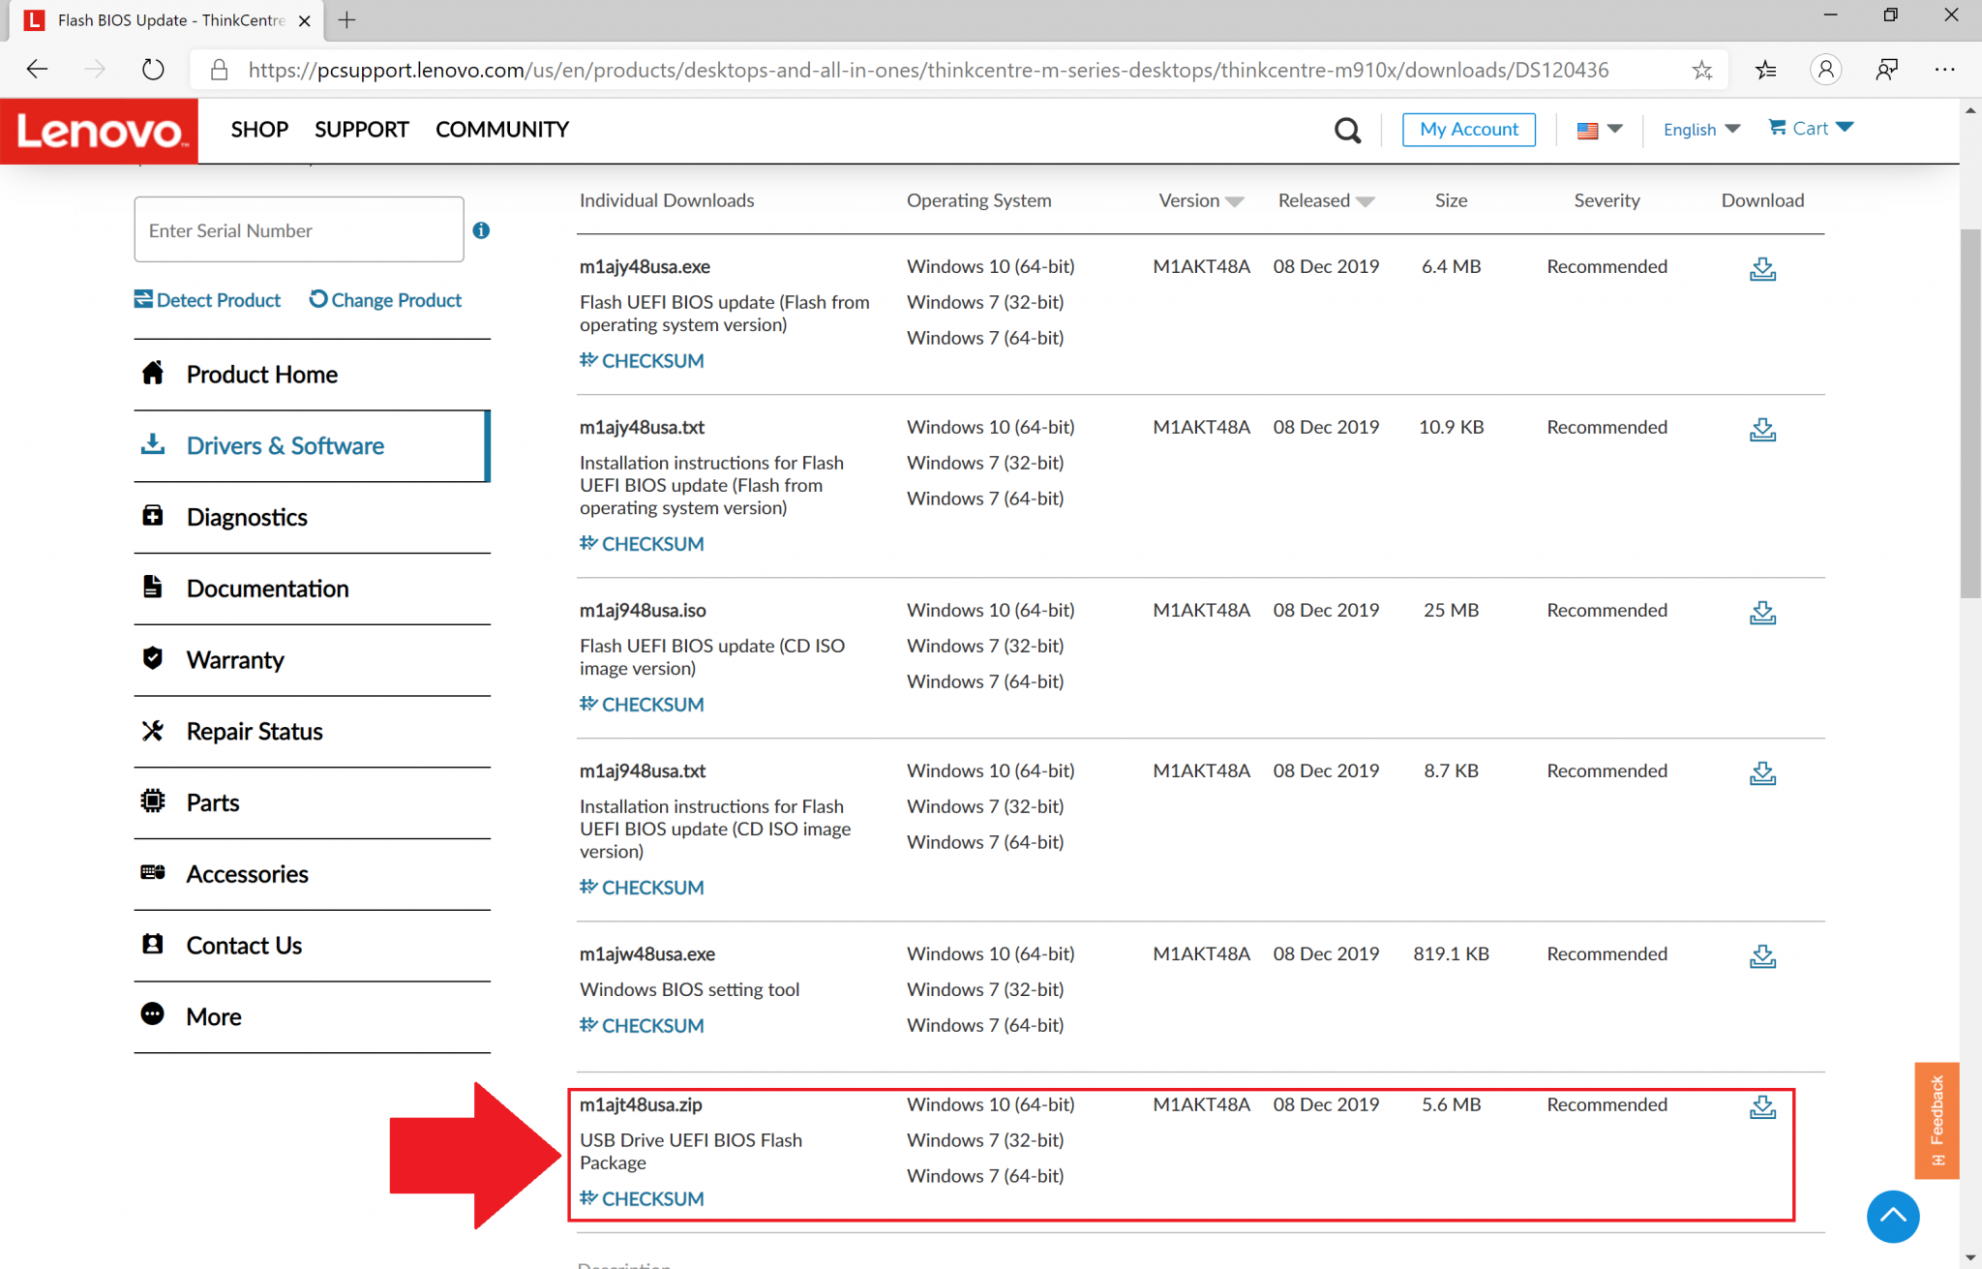This screenshot has width=1982, height=1269.
Task: Sort downloads by Released date arrow
Action: [1365, 201]
